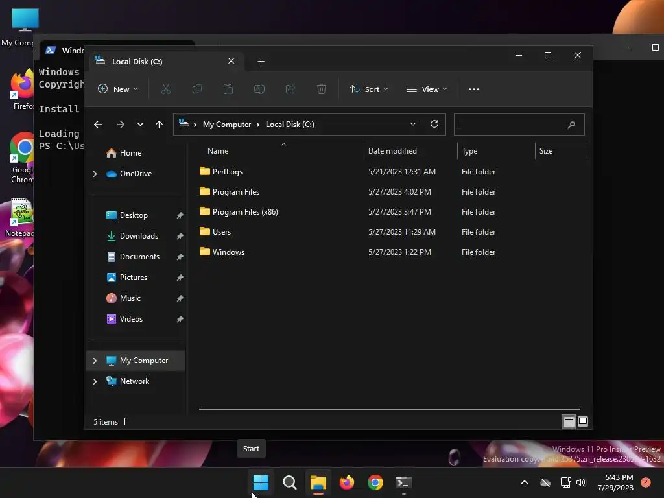This screenshot has height=498, width=664.
Task: Sort by the Type column header
Action: [x=469, y=151]
